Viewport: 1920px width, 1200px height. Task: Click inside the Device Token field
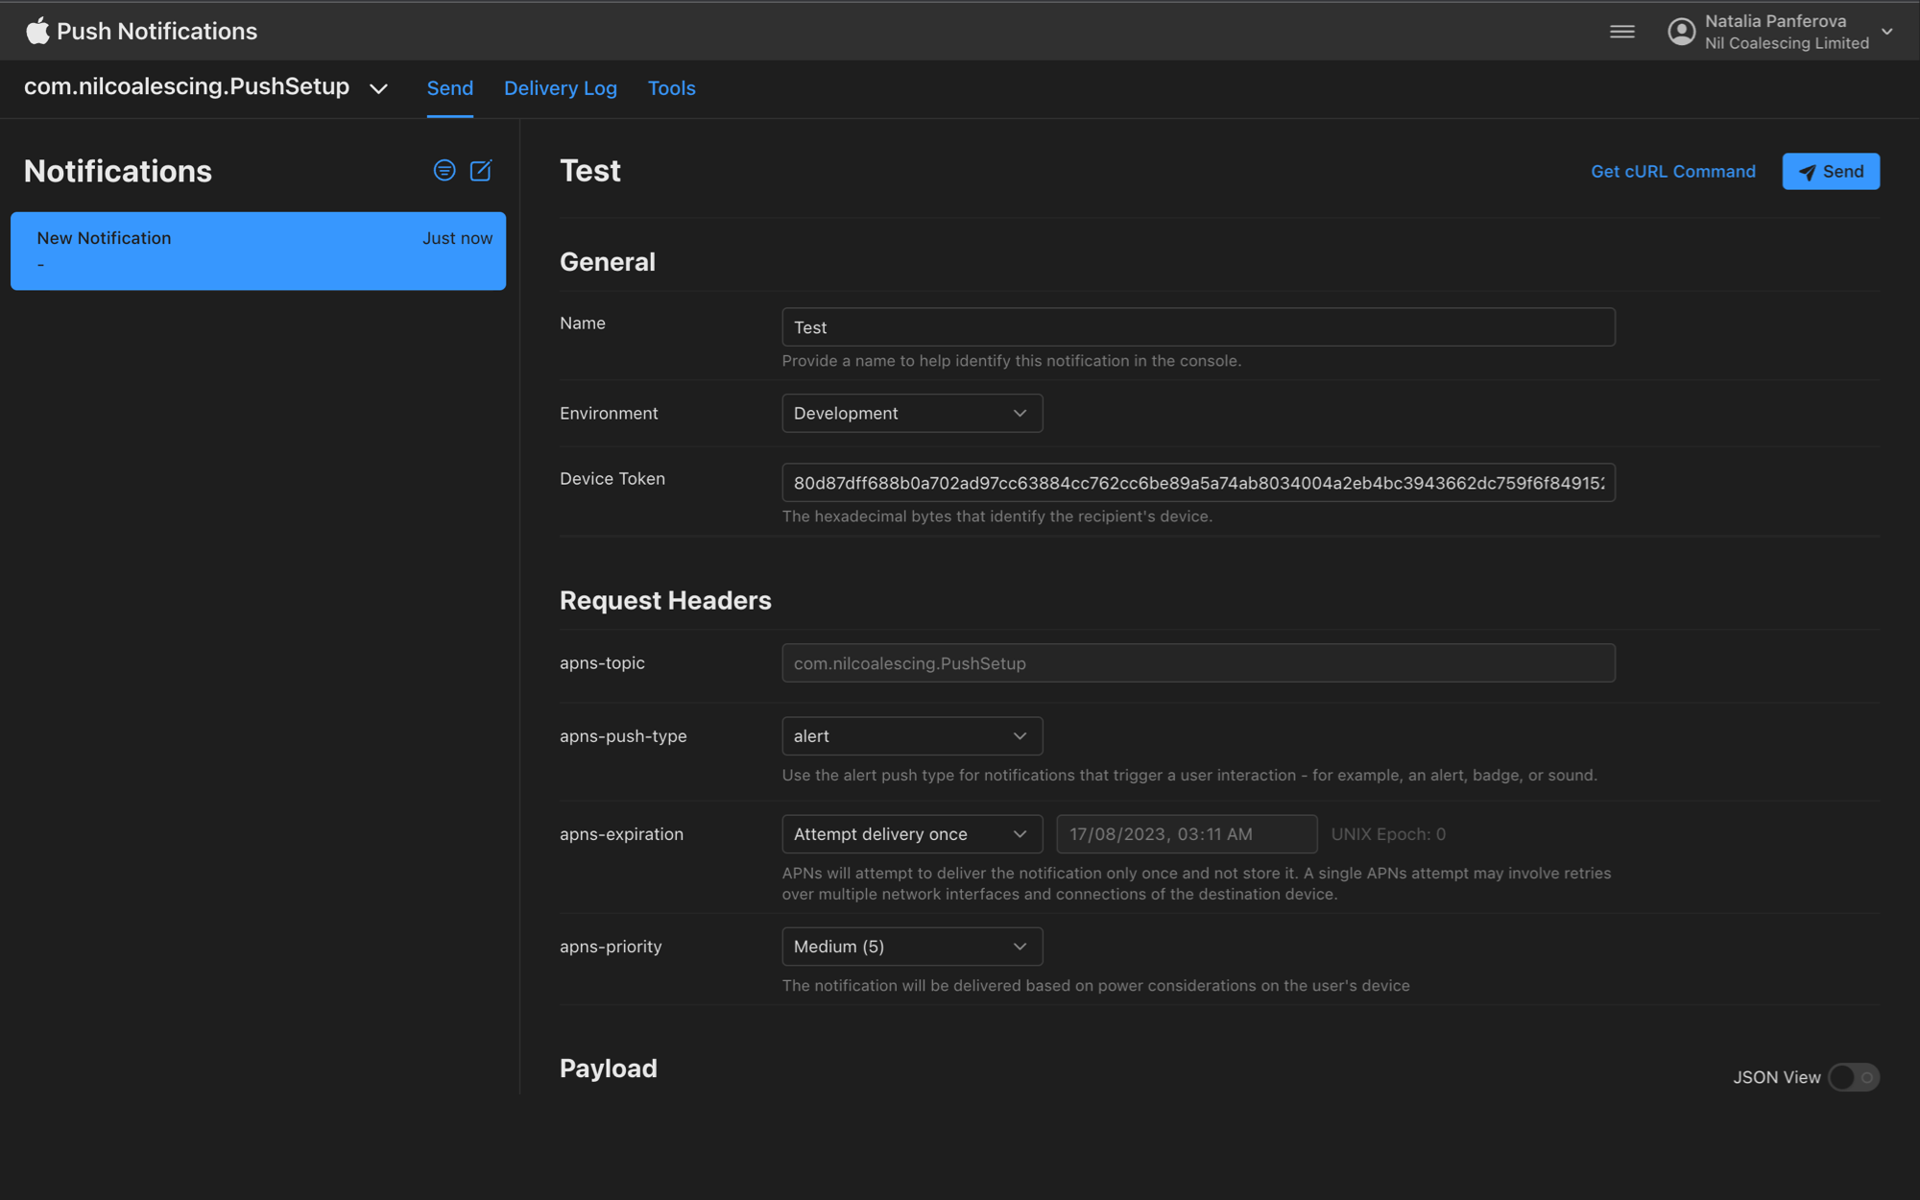pos(1197,483)
